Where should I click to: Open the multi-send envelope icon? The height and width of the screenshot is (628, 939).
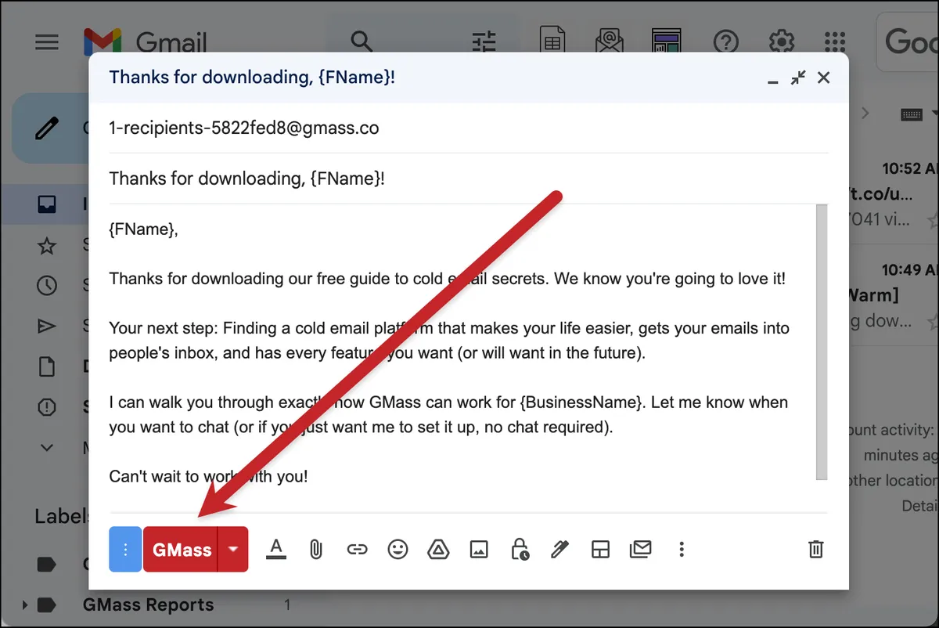(x=641, y=550)
